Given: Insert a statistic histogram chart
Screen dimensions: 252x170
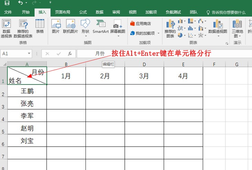Looking at the screenshot, I should (x=190, y=28).
